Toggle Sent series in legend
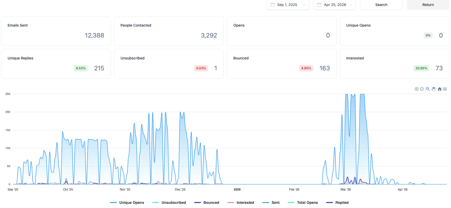This screenshot has width=451, height=208. tap(271, 203)
